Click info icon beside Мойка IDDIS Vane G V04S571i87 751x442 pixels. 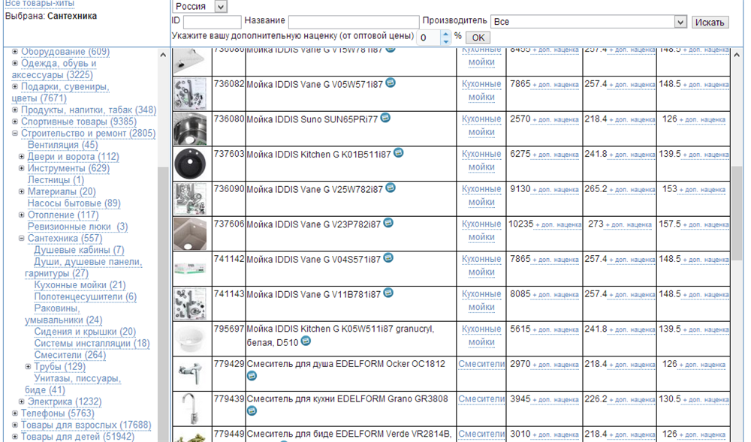click(x=388, y=258)
